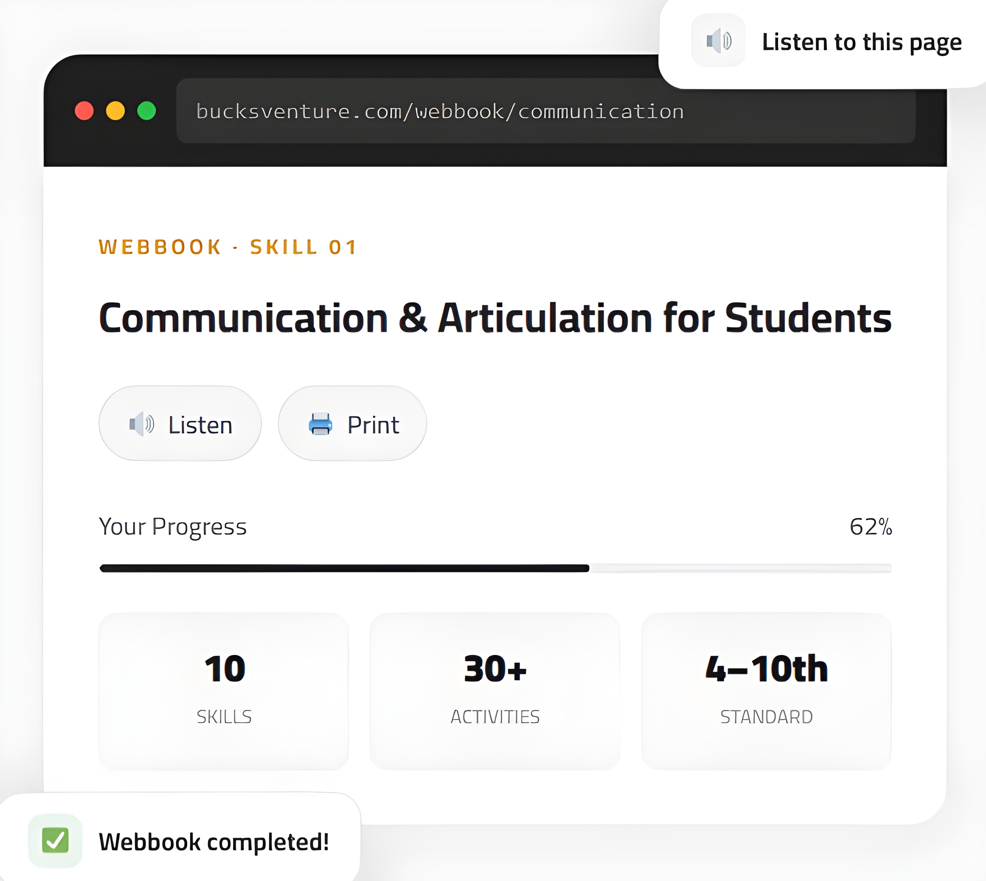Click the speaker icon in the Listen button

pyautogui.click(x=142, y=425)
